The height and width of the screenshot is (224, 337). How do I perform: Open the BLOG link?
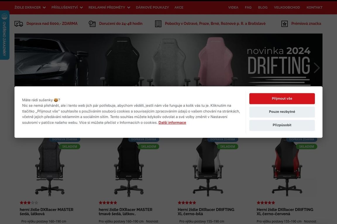[x=263, y=7]
